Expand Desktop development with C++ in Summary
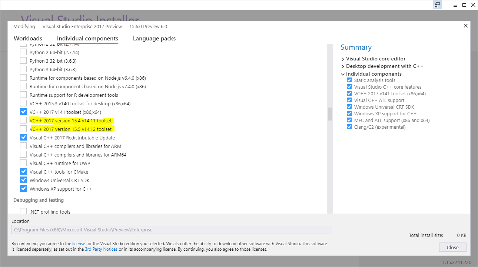The height and width of the screenshot is (267, 478). tap(343, 66)
